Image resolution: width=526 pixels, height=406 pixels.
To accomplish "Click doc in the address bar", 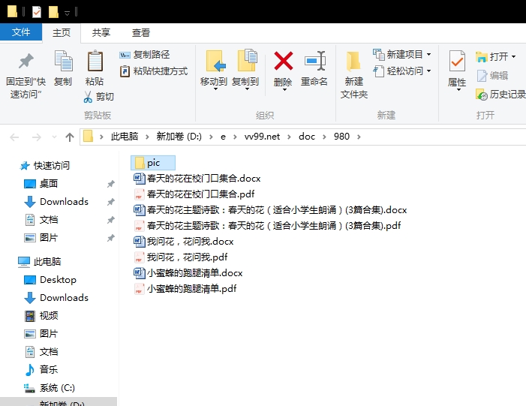I will pyautogui.click(x=307, y=137).
